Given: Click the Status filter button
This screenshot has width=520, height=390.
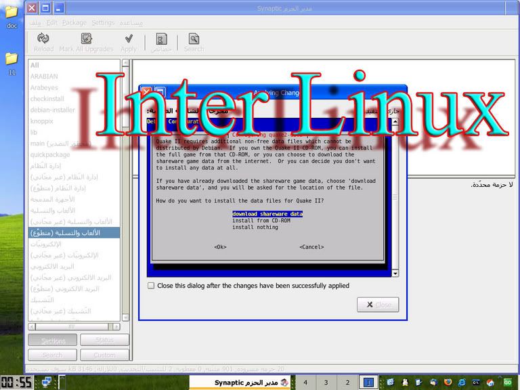Looking at the screenshot, I should tap(104, 341).
